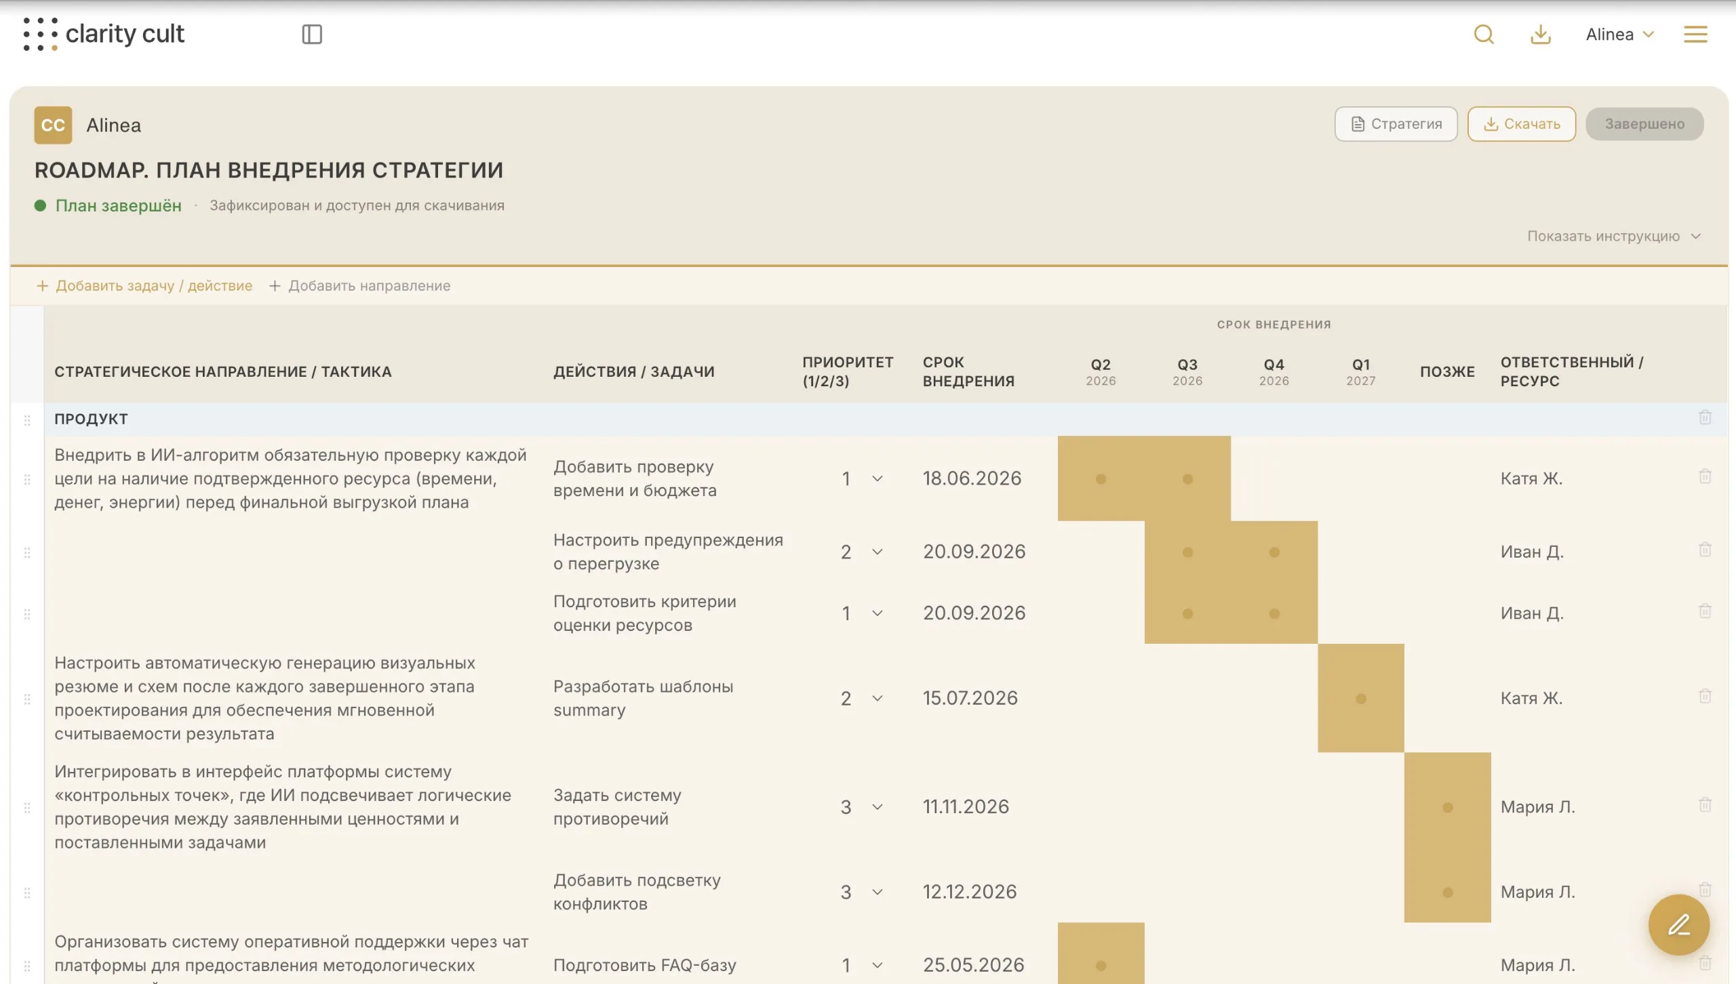Click the clarity cult logo

tap(103, 34)
